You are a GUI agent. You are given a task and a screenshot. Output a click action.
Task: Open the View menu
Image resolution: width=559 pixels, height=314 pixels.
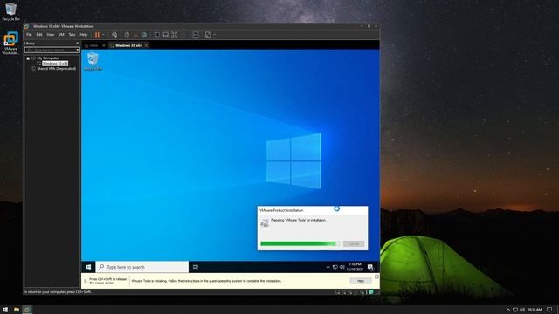pyautogui.click(x=51, y=35)
